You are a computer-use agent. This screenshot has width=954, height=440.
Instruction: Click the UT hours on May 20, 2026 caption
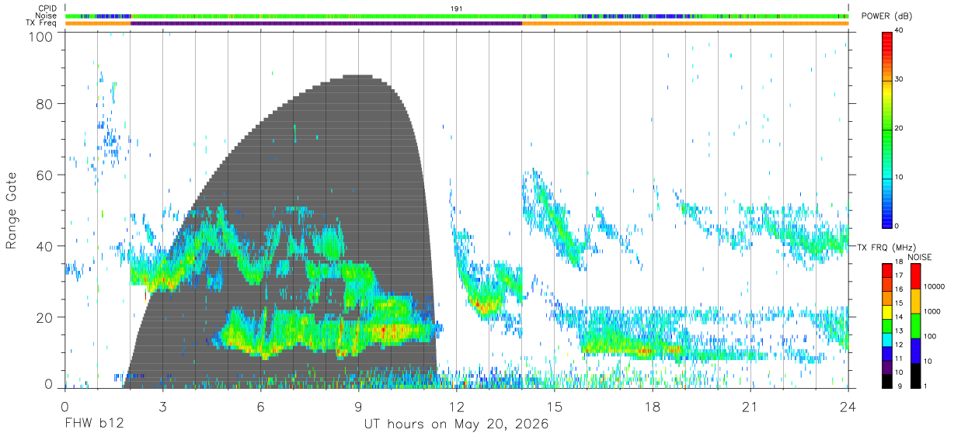tap(457, 424)
